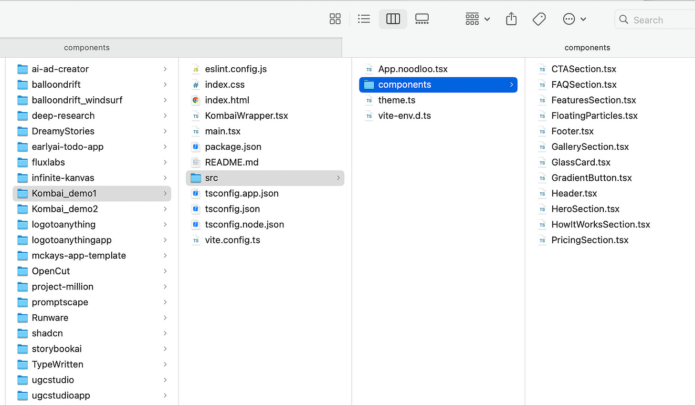695x405 pixels.
Task: Select the balloondrift_windsurf folder
Action: 92,100
